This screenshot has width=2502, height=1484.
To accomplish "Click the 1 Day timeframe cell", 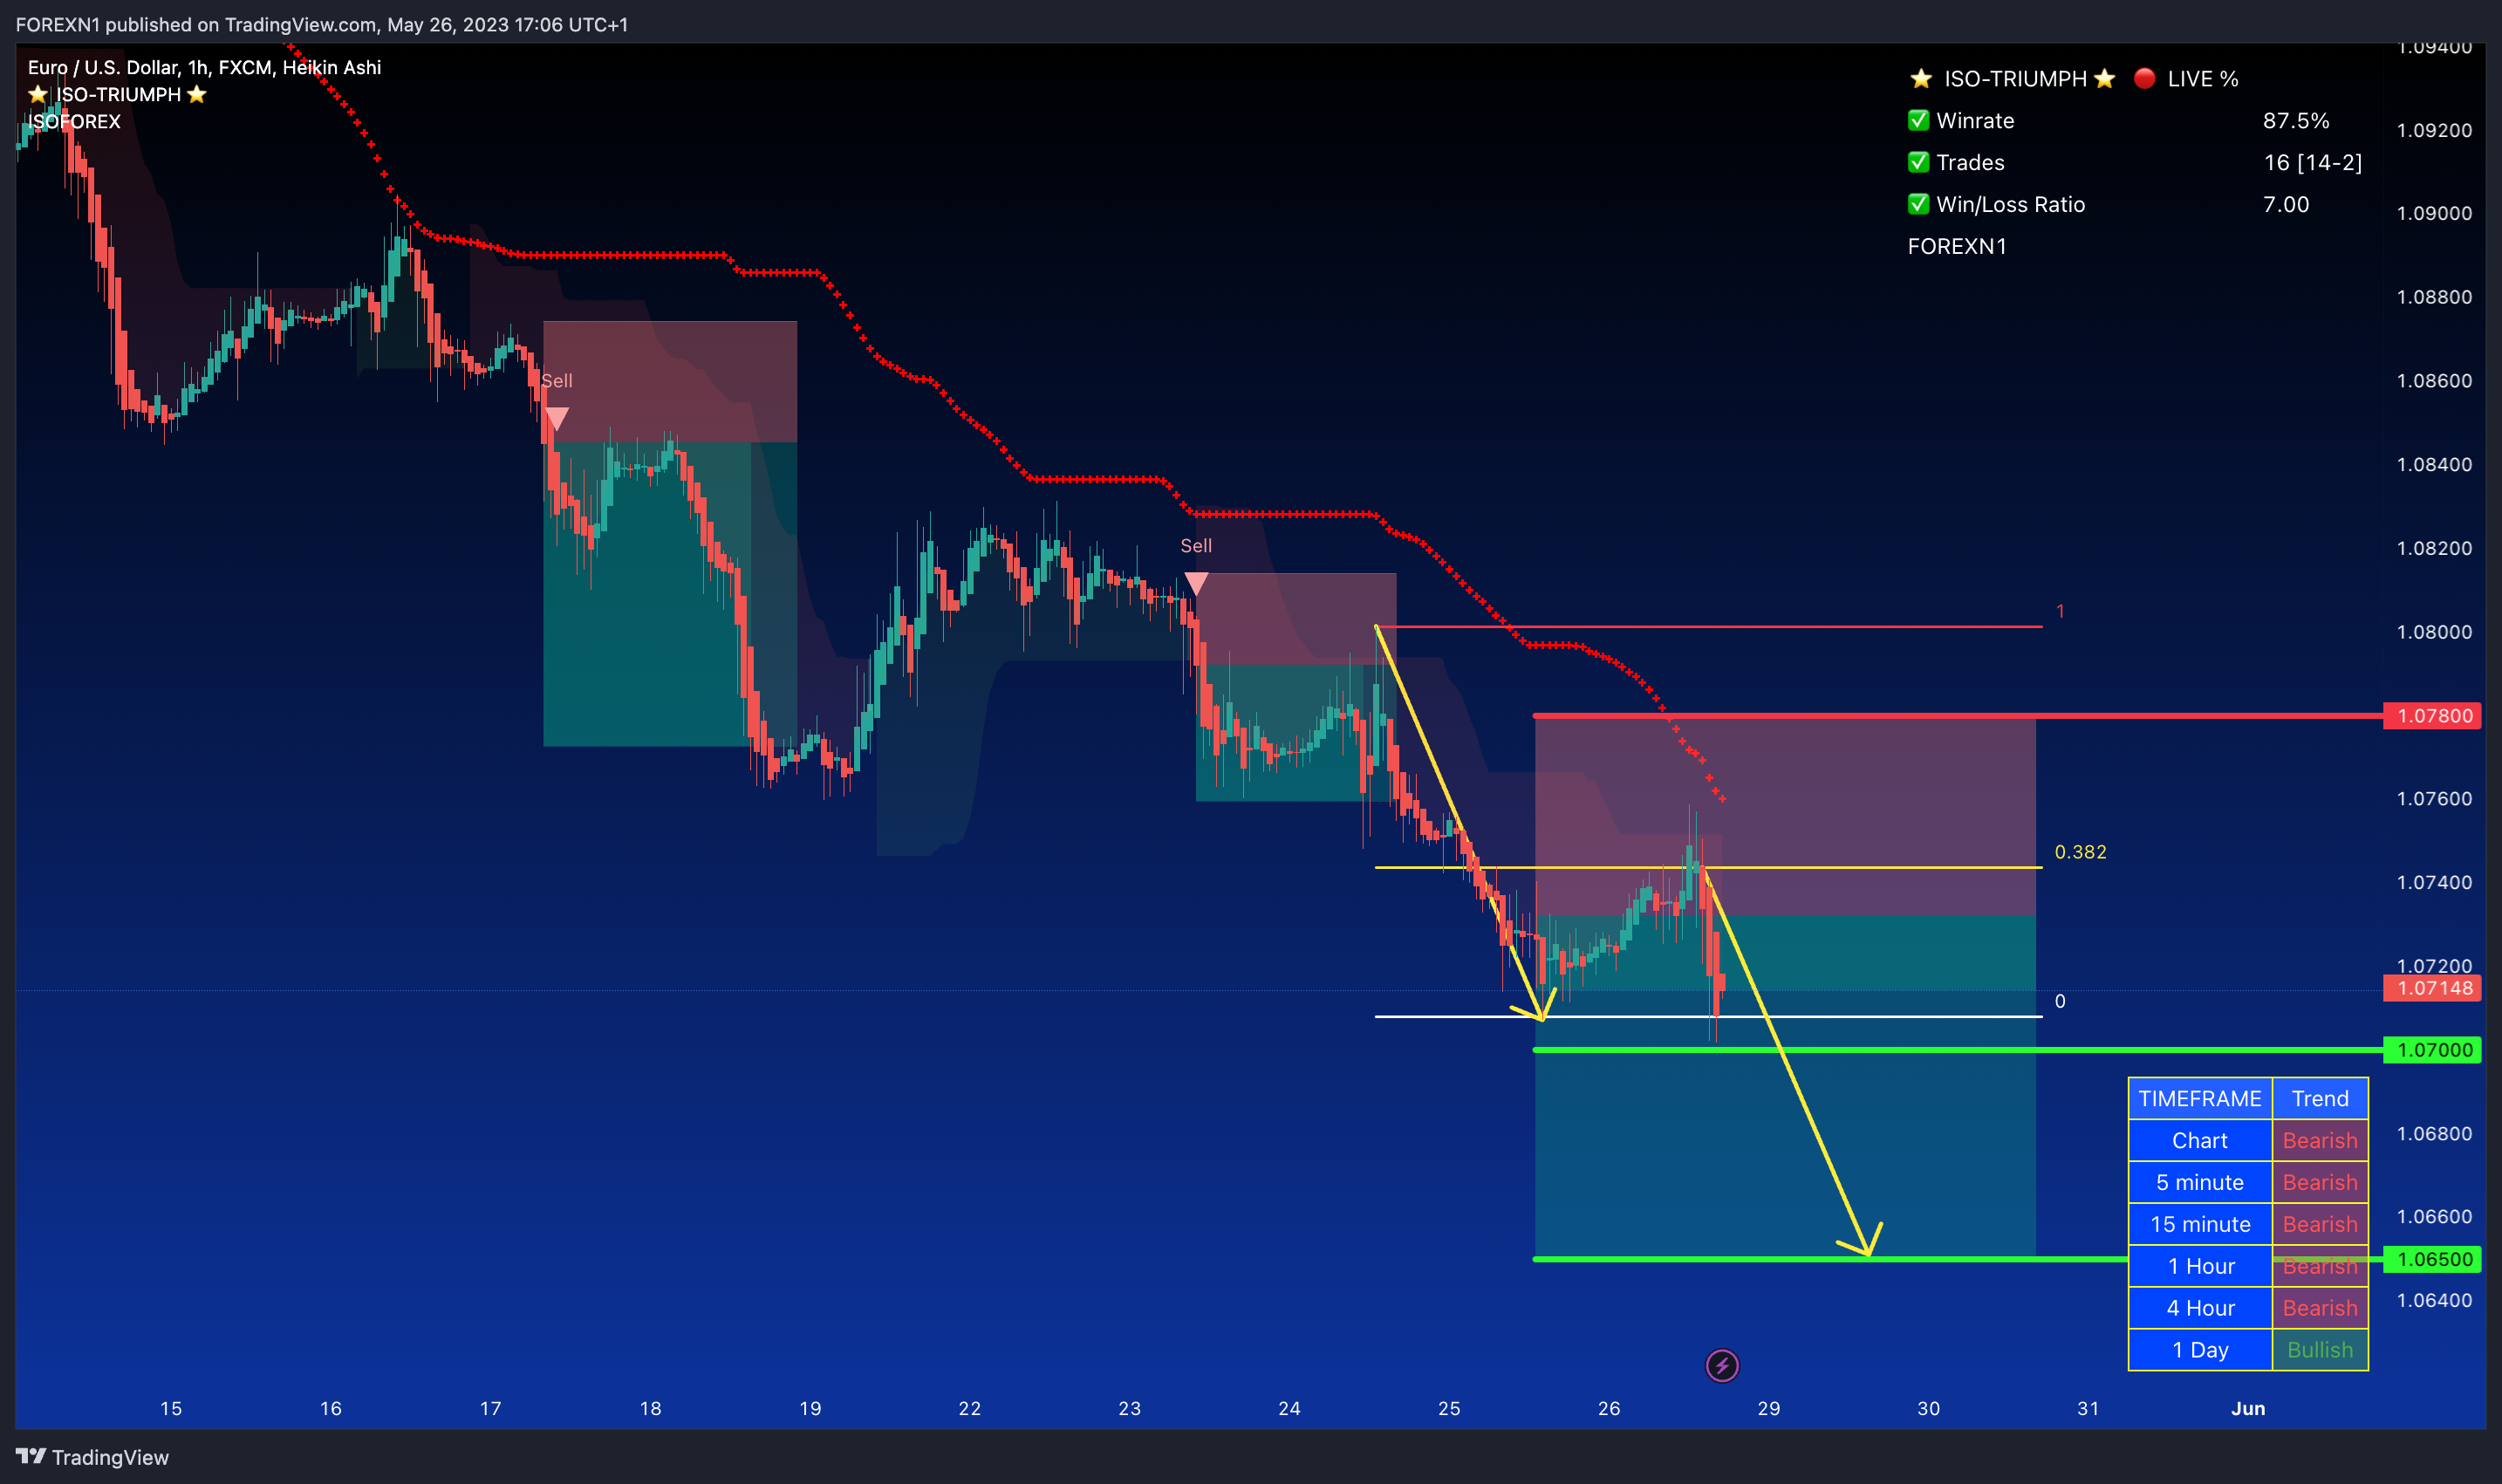I will pyautogui.click(x=2200, y=1350).
